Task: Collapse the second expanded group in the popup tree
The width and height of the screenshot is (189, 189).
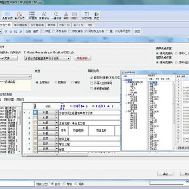Action: click(x=125, y=94)
